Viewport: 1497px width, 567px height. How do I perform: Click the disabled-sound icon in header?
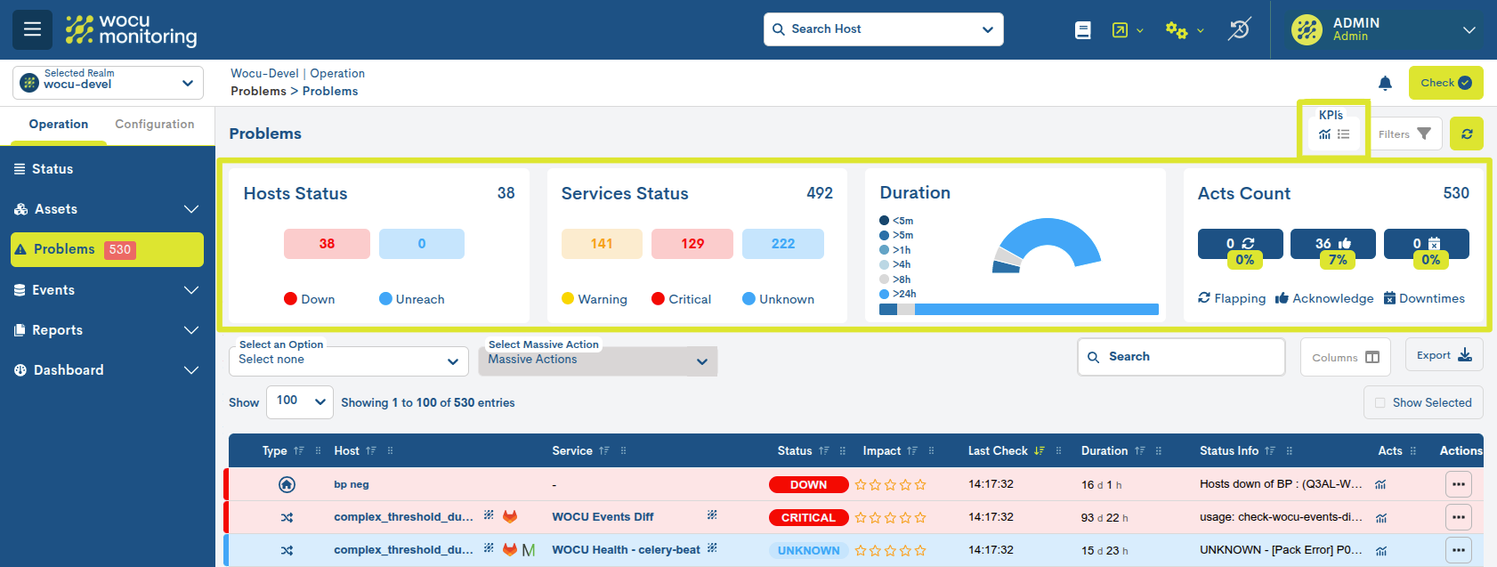point(1239,29)
